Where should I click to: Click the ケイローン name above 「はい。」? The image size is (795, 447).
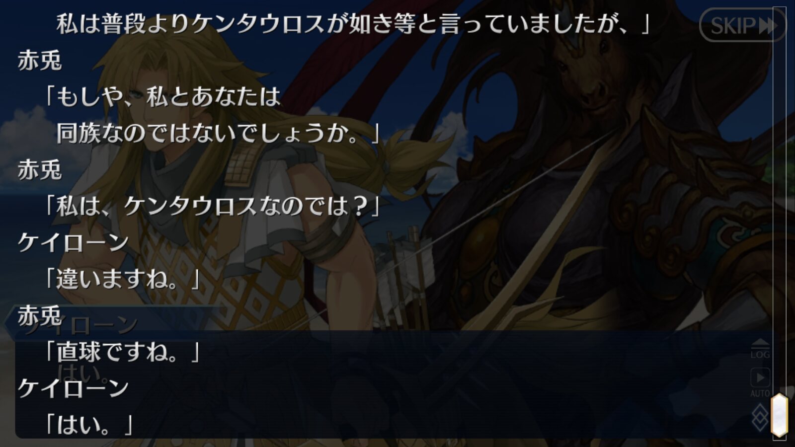[74, 388]
